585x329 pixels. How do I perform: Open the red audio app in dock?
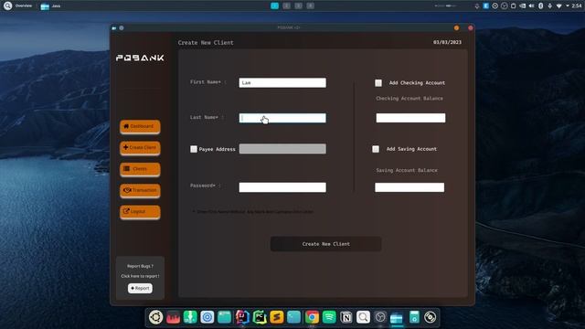pyautogui.click(x=173, y=317)
